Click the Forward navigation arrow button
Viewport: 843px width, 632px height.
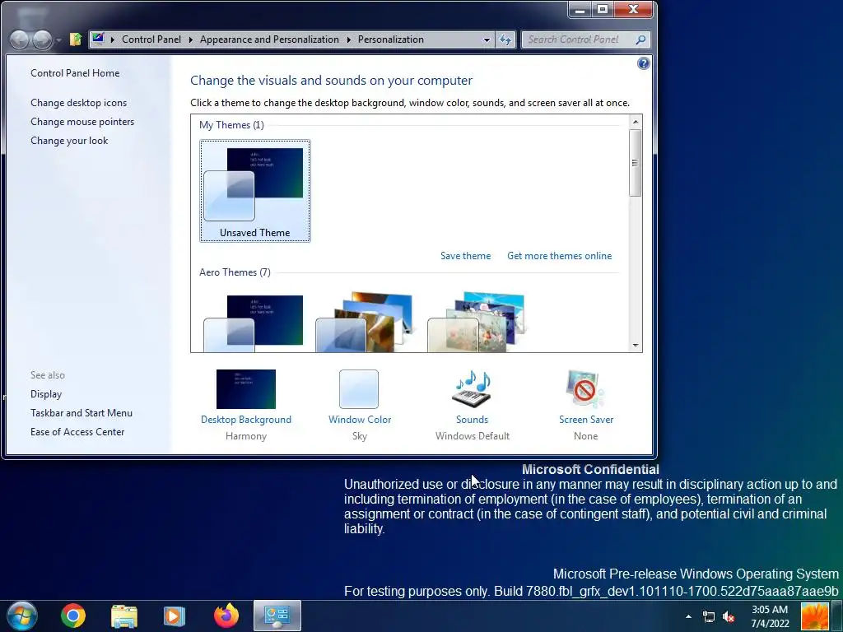[43, 39]
